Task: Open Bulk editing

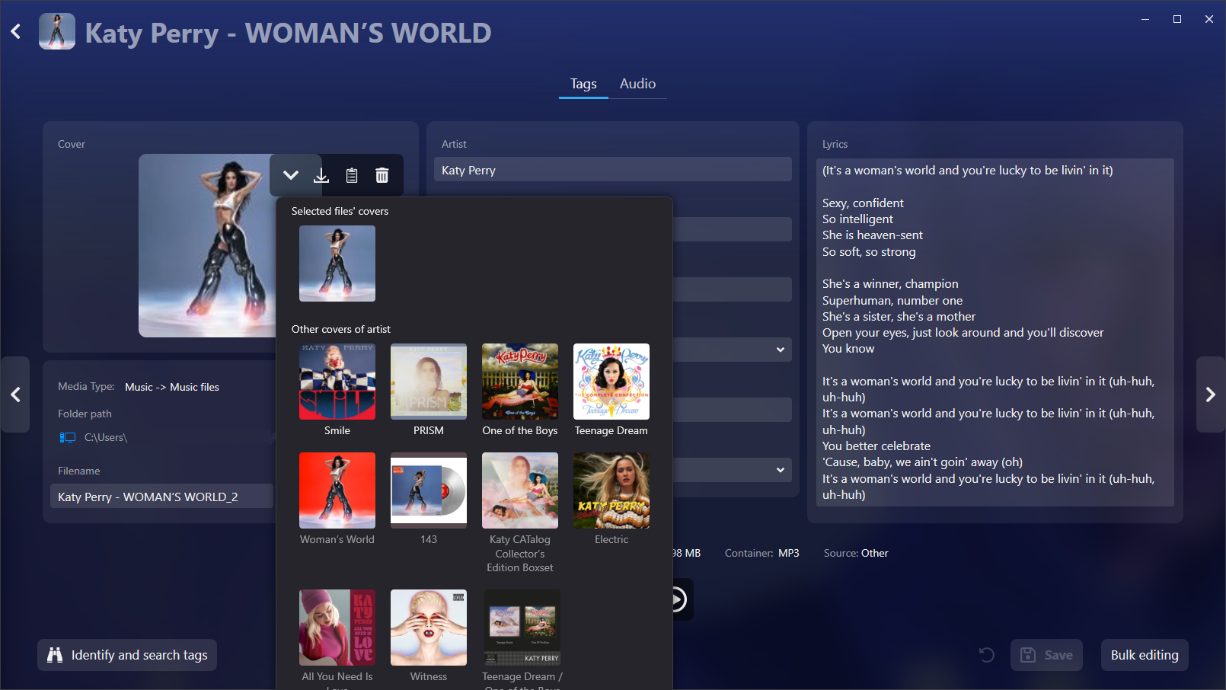Action: click(1144, 655)
